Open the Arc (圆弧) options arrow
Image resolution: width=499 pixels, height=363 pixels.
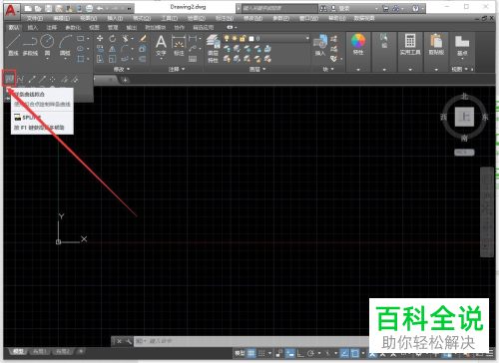65,59
